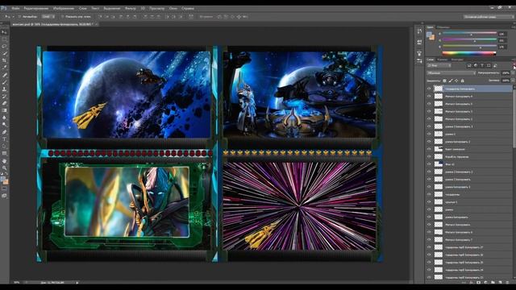
Task: Lock image pixels with brush icon
Action: (451, 81)
